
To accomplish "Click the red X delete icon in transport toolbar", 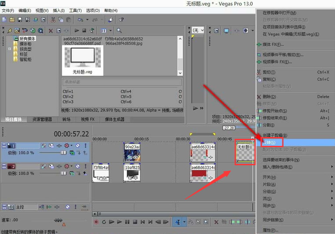I will (216, 222).
